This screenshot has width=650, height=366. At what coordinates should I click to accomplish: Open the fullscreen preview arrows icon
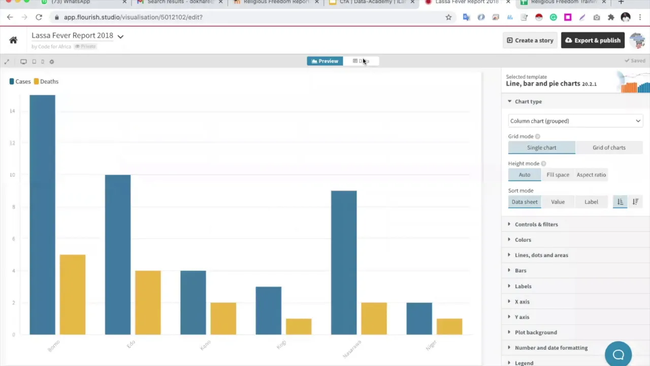[7, 62]
